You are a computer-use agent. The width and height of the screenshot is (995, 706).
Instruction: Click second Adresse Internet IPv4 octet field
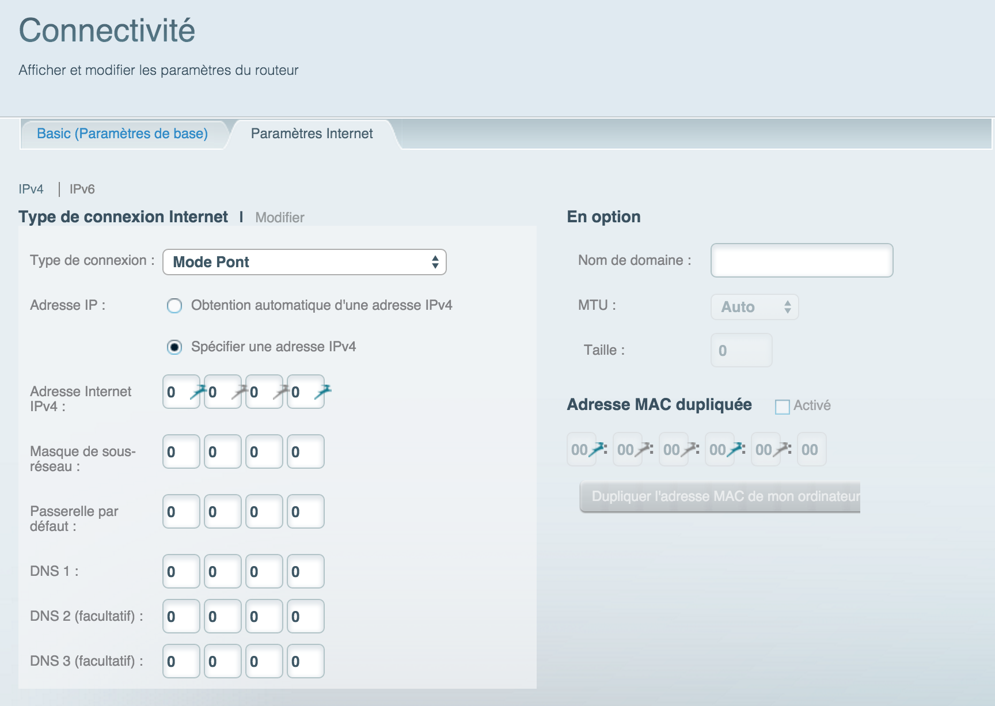coord(223,392)
